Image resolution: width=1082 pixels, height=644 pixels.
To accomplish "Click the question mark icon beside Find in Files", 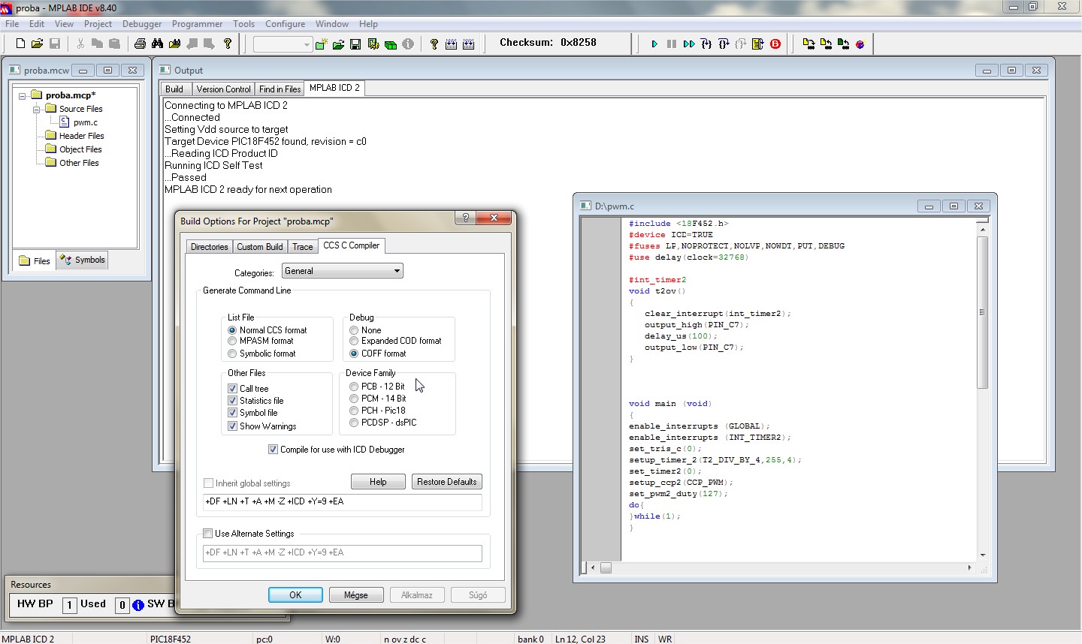I will 228,44.
